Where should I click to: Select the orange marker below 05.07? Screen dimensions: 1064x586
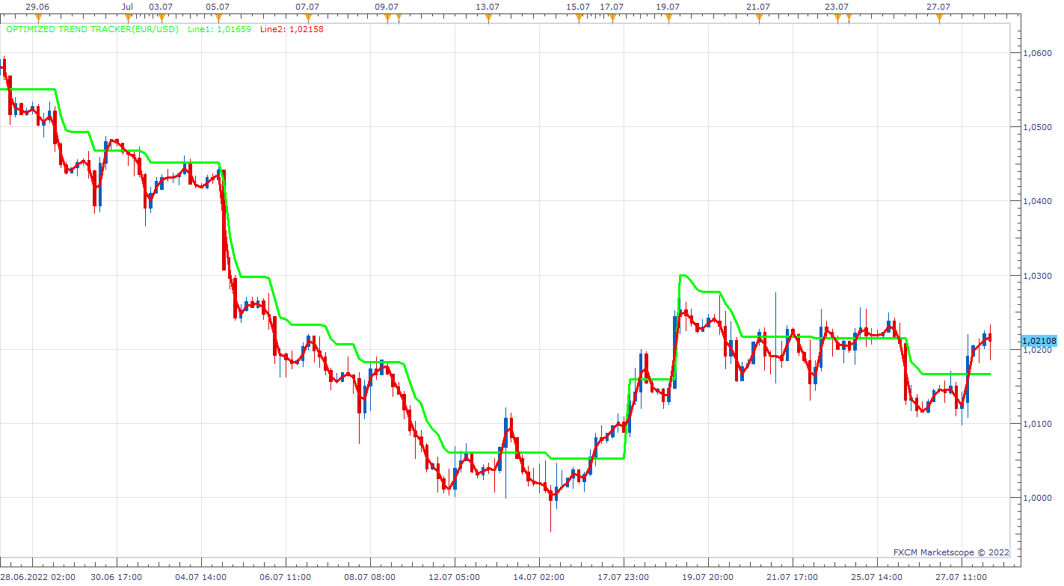coord(218,19)
